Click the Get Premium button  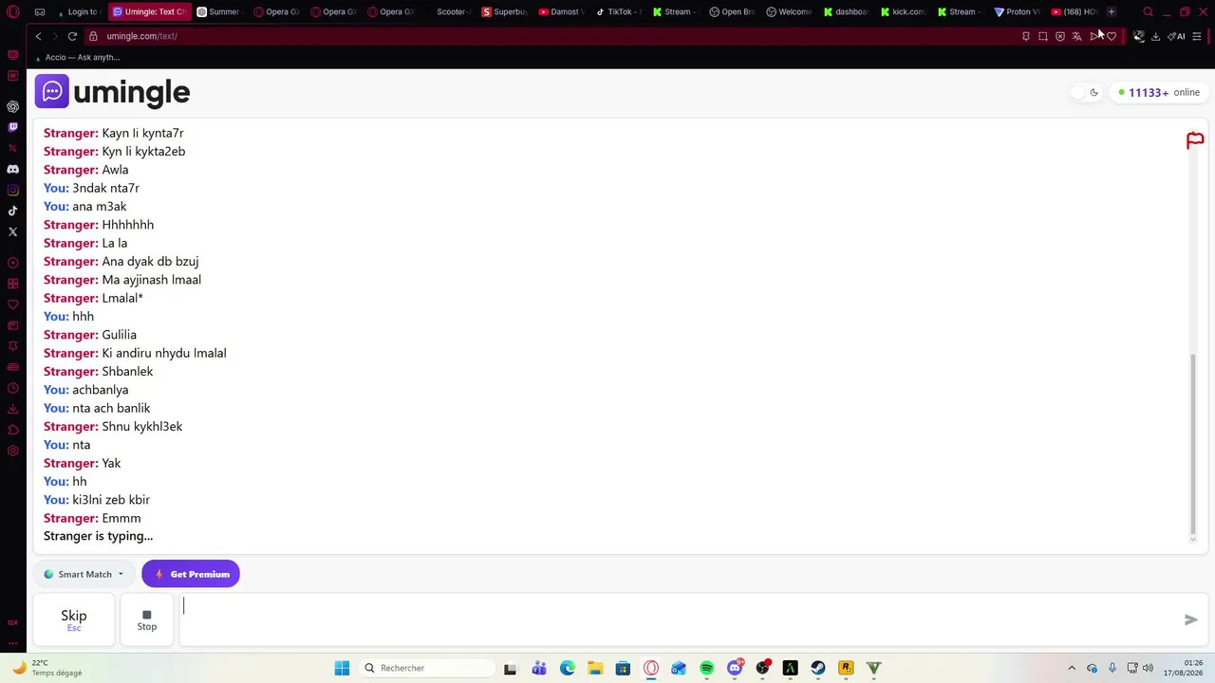pyautogui.click(x=191, y=574)
